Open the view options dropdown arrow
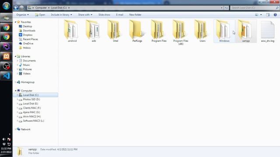The height and width of the screenshot is (157, 280). coord(261,15)
